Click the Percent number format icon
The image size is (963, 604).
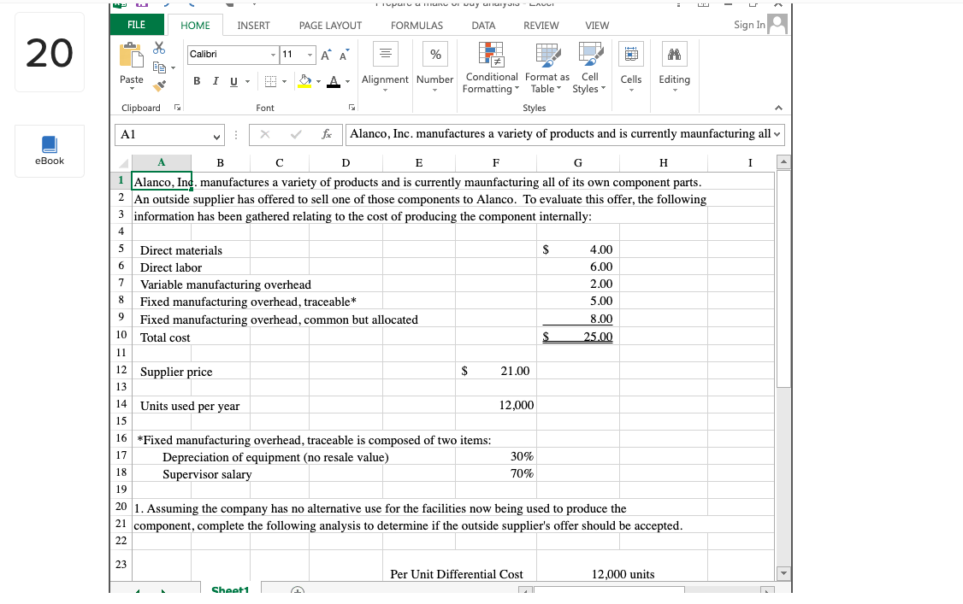[x=435, y=53]
